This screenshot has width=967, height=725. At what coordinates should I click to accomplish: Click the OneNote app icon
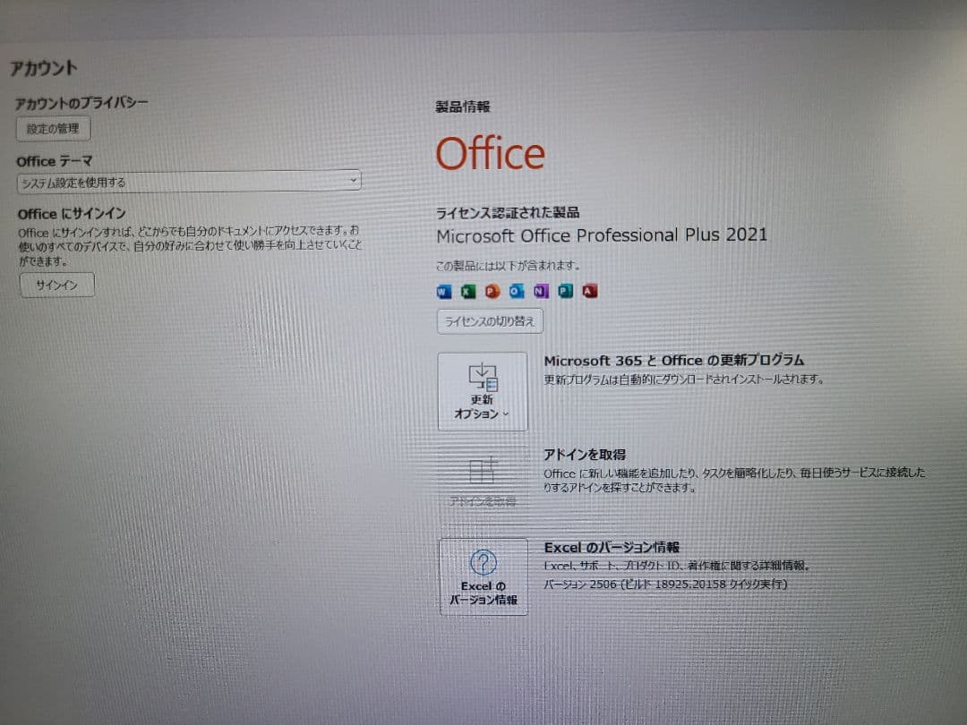coord(541,290)
